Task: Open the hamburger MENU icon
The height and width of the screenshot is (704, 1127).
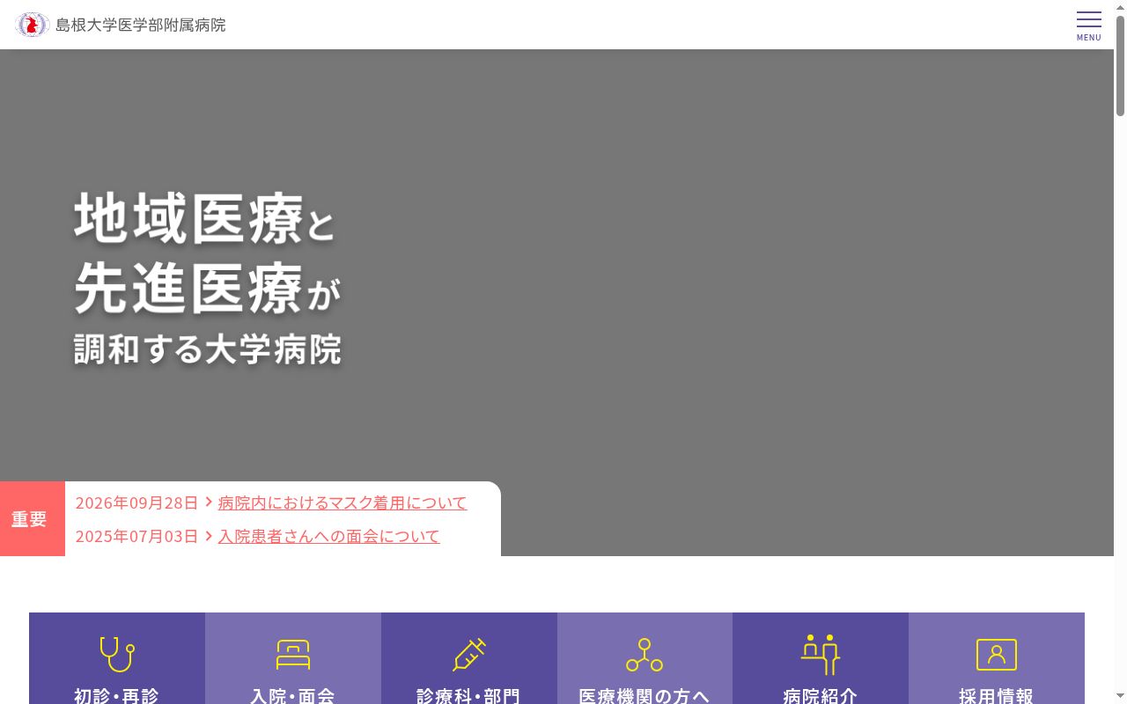Action: (1089, 25)
